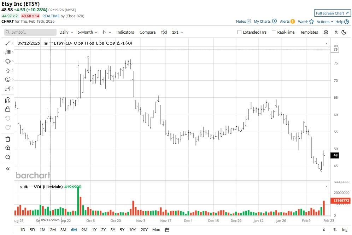Collapse the header with double chevron up
This screenshot has height=235, width=352.
click(336, 32)
